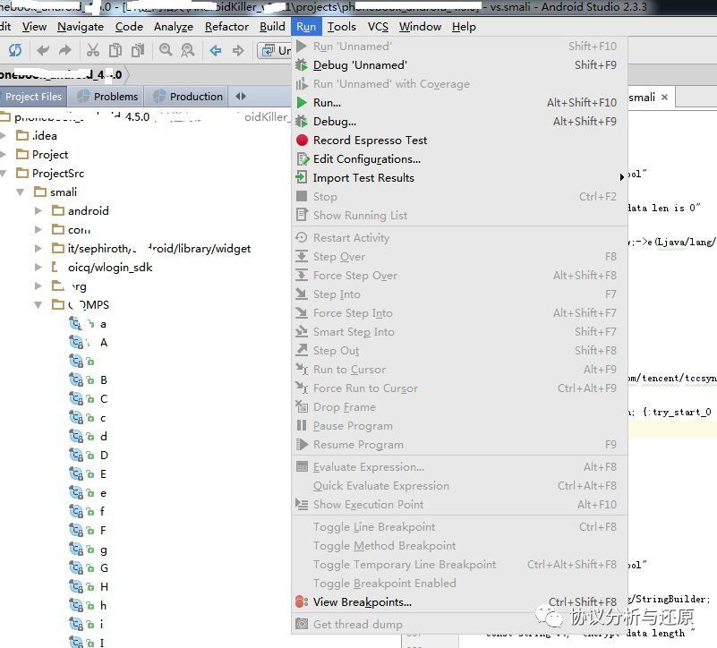Open Import Test Results submenu arrow
717x648 pixels.
pos(621,177)
